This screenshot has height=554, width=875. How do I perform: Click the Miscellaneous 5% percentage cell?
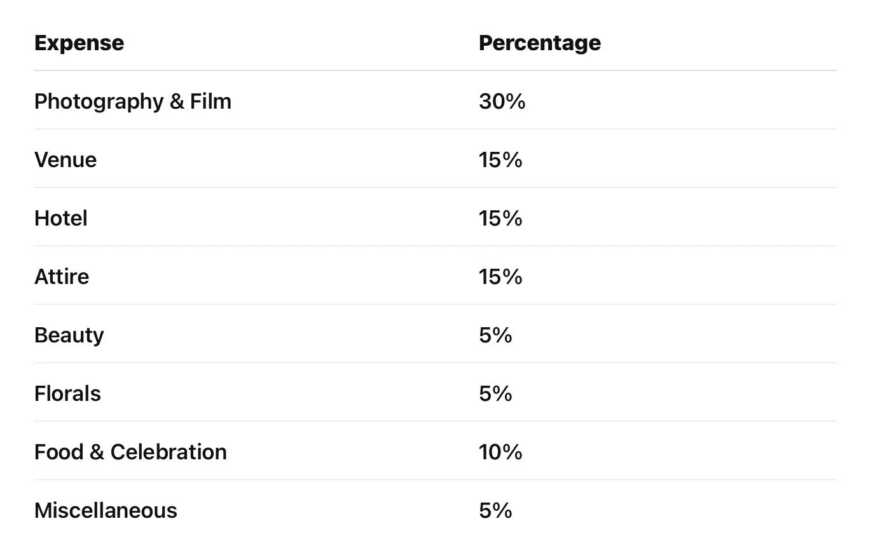[x=495, y=511]
